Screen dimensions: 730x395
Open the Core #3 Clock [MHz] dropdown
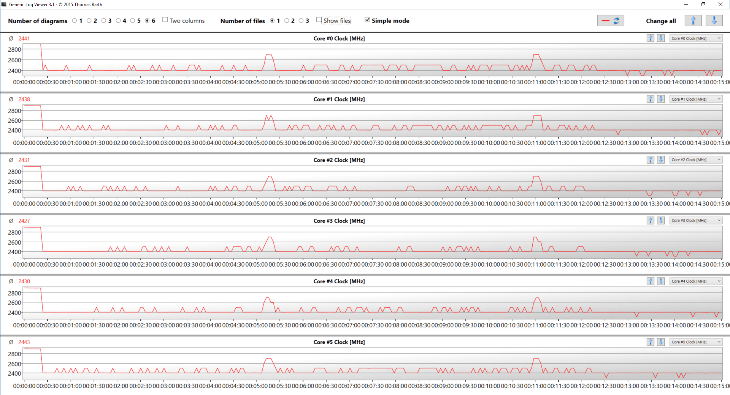tap(695, 220)
